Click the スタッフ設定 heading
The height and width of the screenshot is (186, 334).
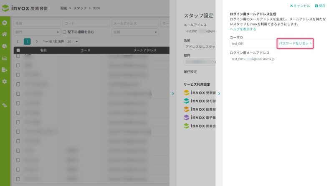[x=199, y=15]
